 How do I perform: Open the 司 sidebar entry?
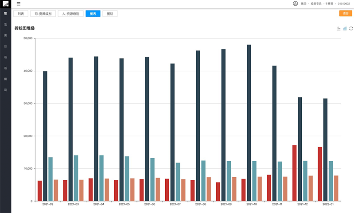[x=5, y=89]
